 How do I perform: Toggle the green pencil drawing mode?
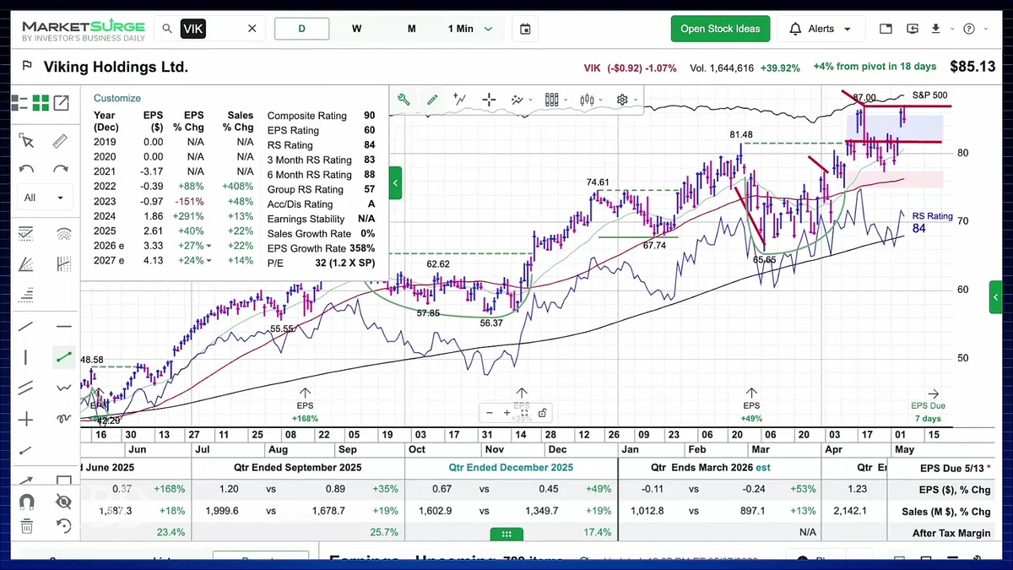pyautogui.click(x=432, y=100)
